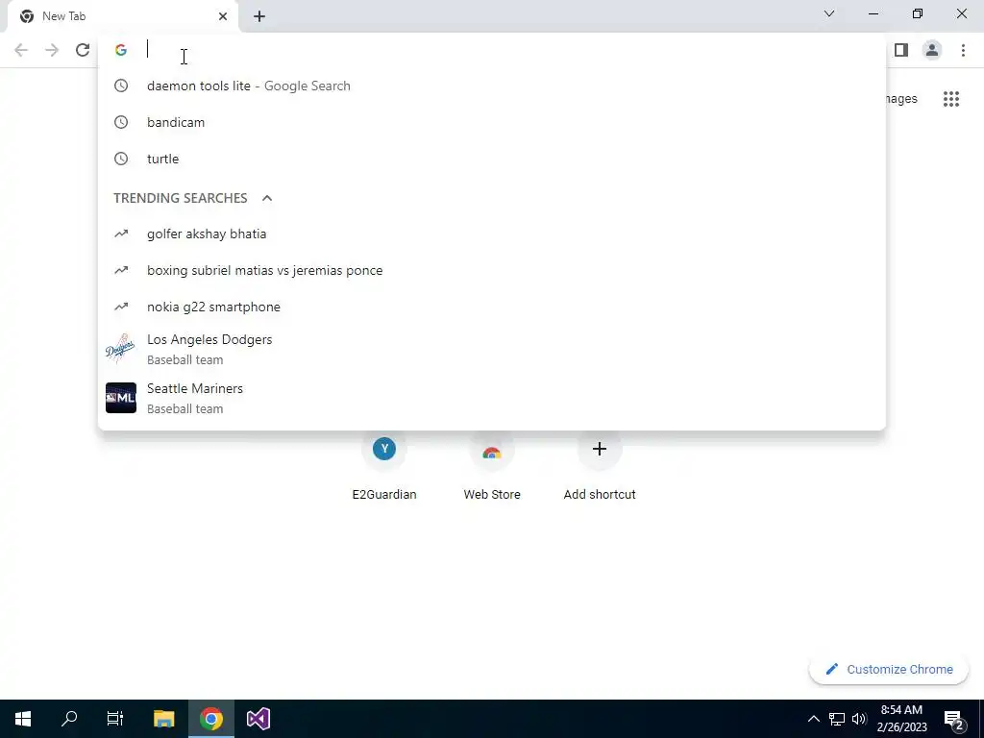Open the profile avatar icon
The height and width of the screenshot is (738, 984).
click(x=932, y=50)
